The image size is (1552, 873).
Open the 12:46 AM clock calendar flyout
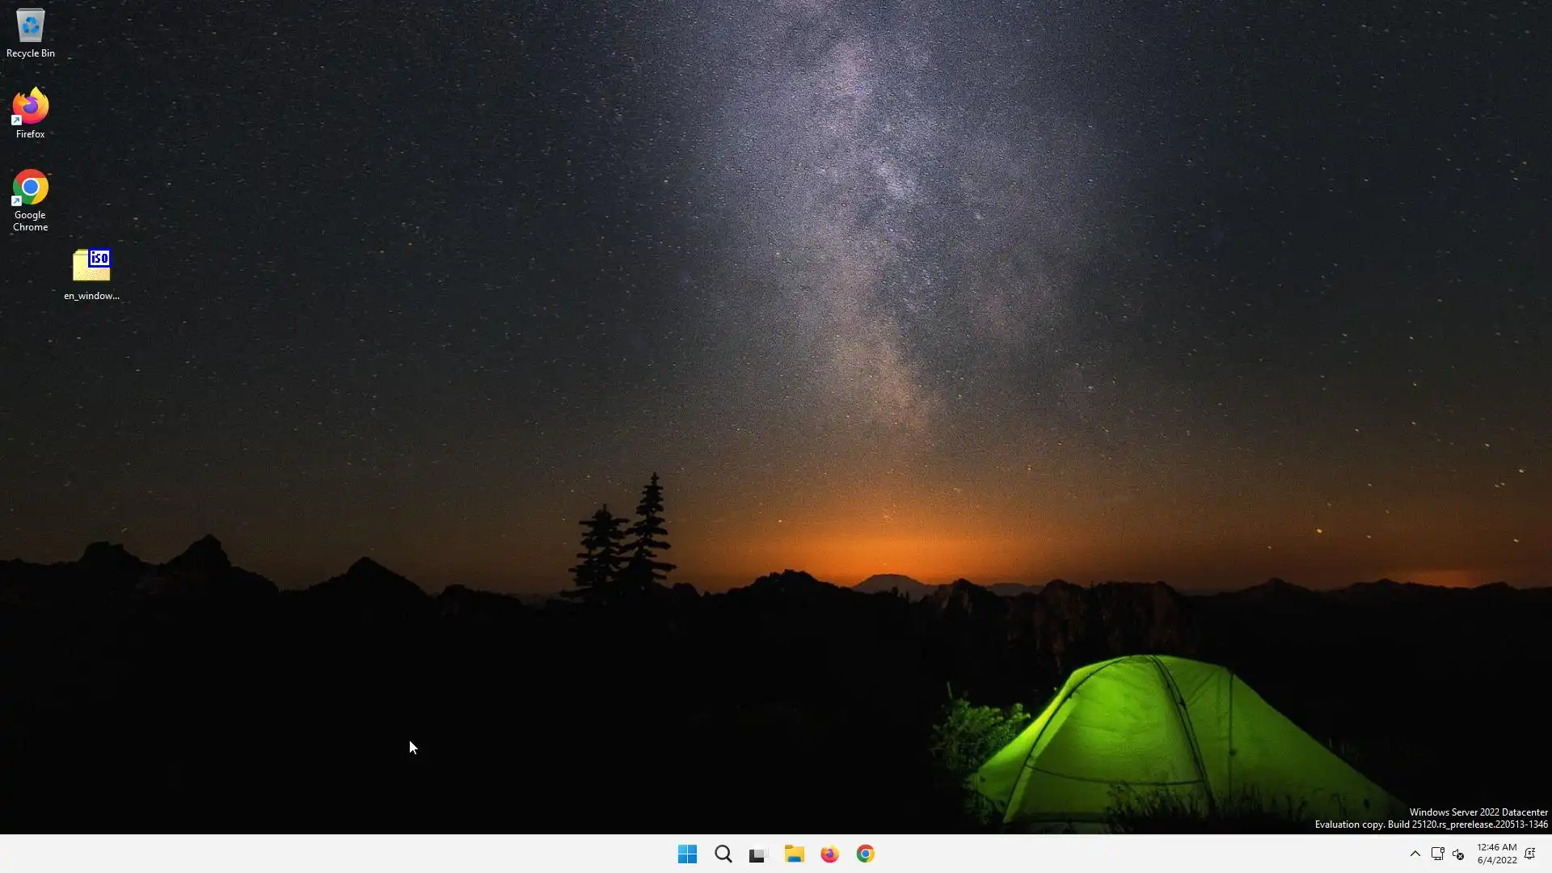(1496, 847)
